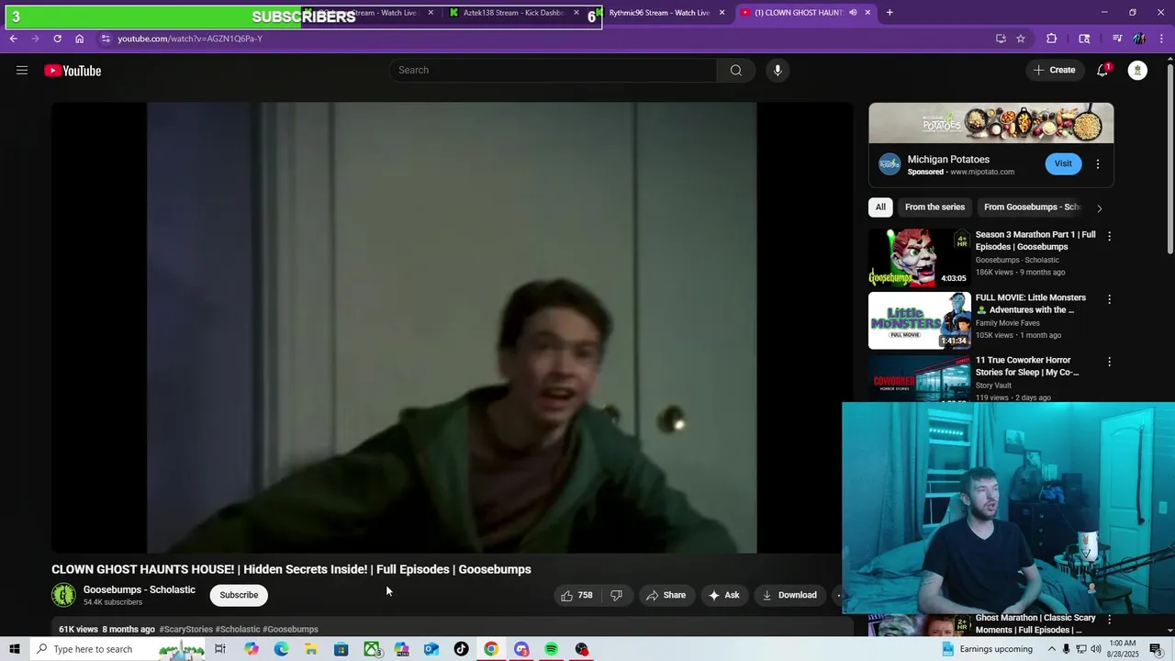Open Microsoft Edge in the taskbar
This screenshot has width=1175, height=661.
coord(281,649)
